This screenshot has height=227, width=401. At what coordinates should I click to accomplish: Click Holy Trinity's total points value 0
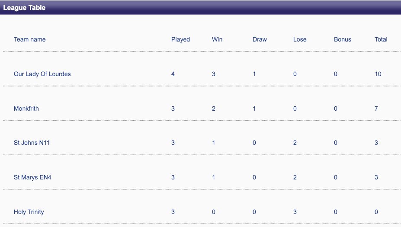click(x=376, y=212)
